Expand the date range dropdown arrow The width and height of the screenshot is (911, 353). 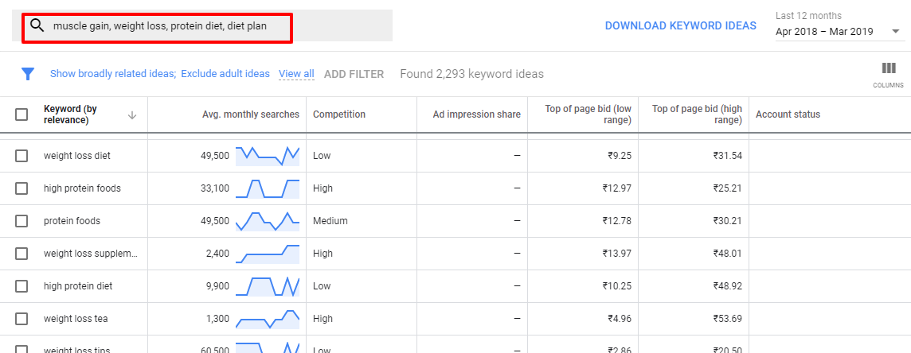895,32
